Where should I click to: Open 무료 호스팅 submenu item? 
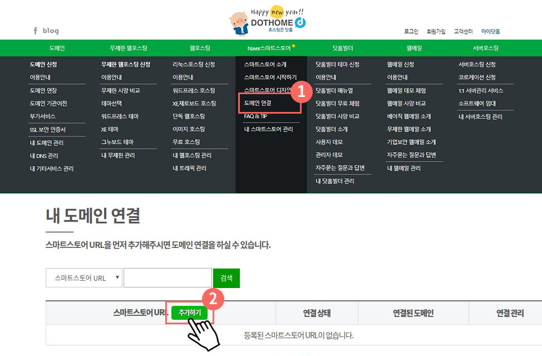(x=186, y=142)
